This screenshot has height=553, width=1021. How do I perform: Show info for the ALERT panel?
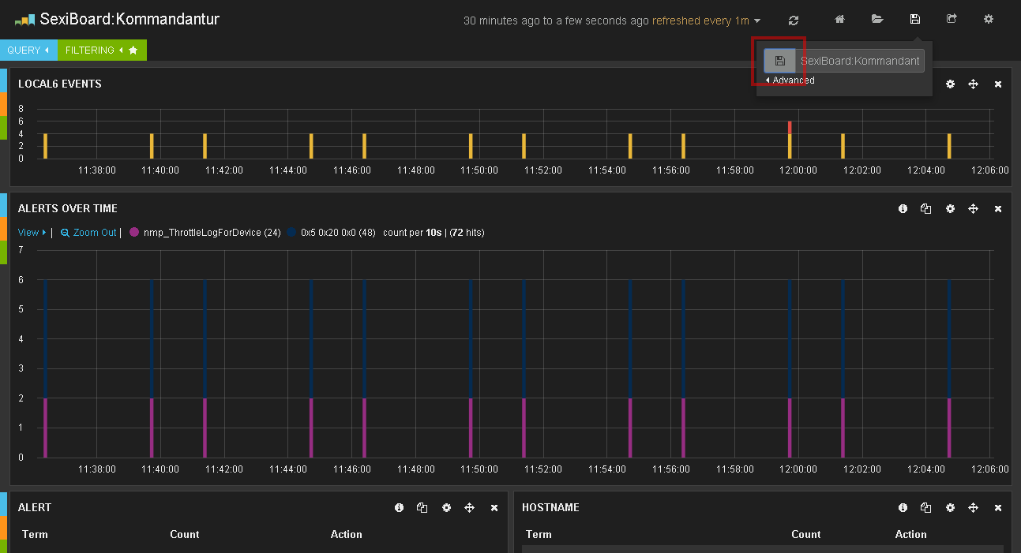click(399, 508)
